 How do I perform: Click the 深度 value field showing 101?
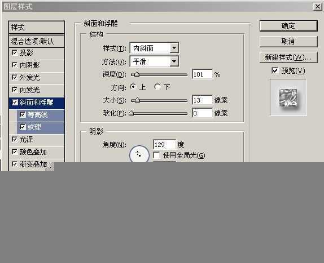[202, 74]
